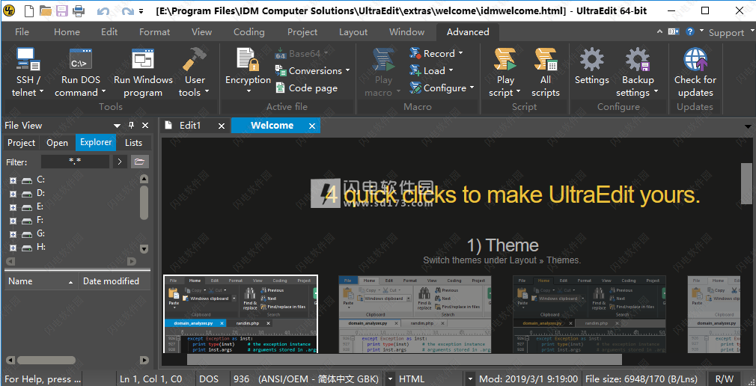Configure macros
This screenshot has width=756, height=386.
click(442, 88)
